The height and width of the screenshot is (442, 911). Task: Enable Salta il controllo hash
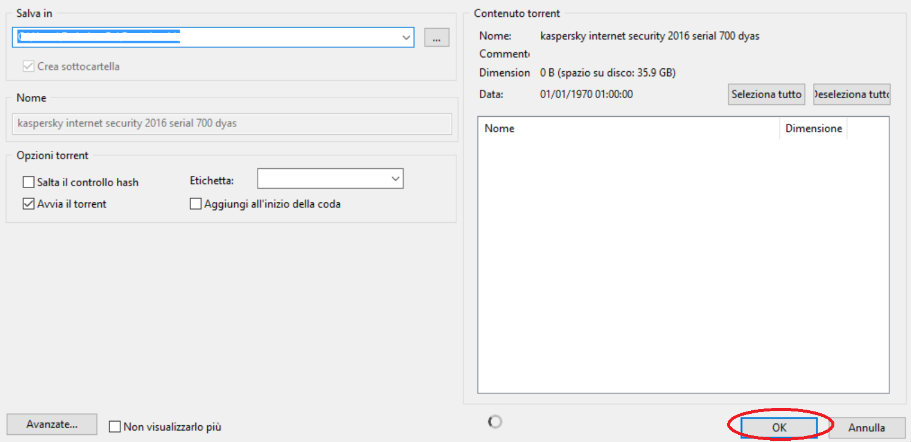pyautogui.click(x=28, y=182)
